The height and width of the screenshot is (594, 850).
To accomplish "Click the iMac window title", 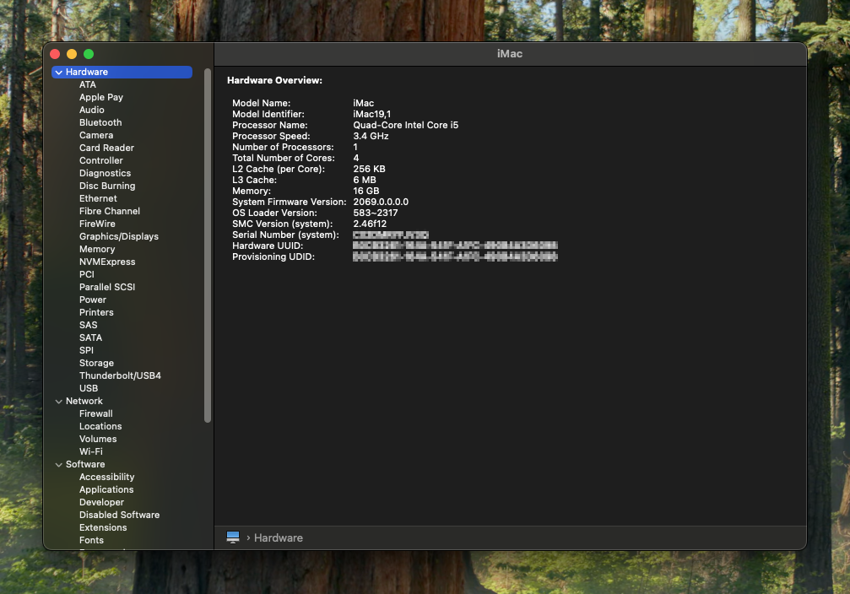I will pos(510,54).
